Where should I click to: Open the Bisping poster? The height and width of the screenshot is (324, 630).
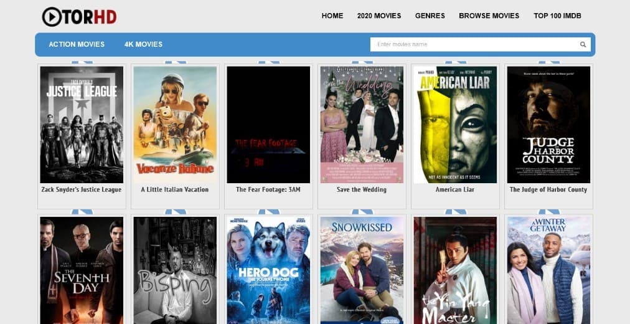coord(175,270)
